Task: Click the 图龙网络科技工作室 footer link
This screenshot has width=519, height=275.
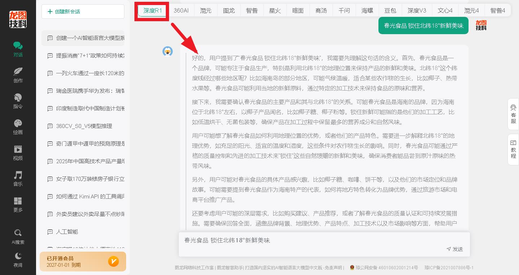Action: 194,268
